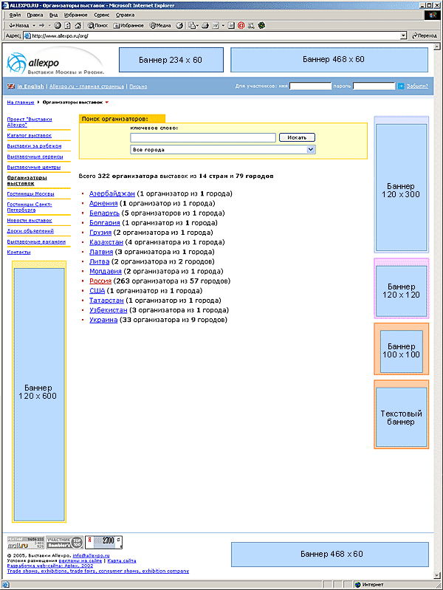Screen dimensions: 443x590
Task: Open the Украина country link
Action: [x=103, y=320]
